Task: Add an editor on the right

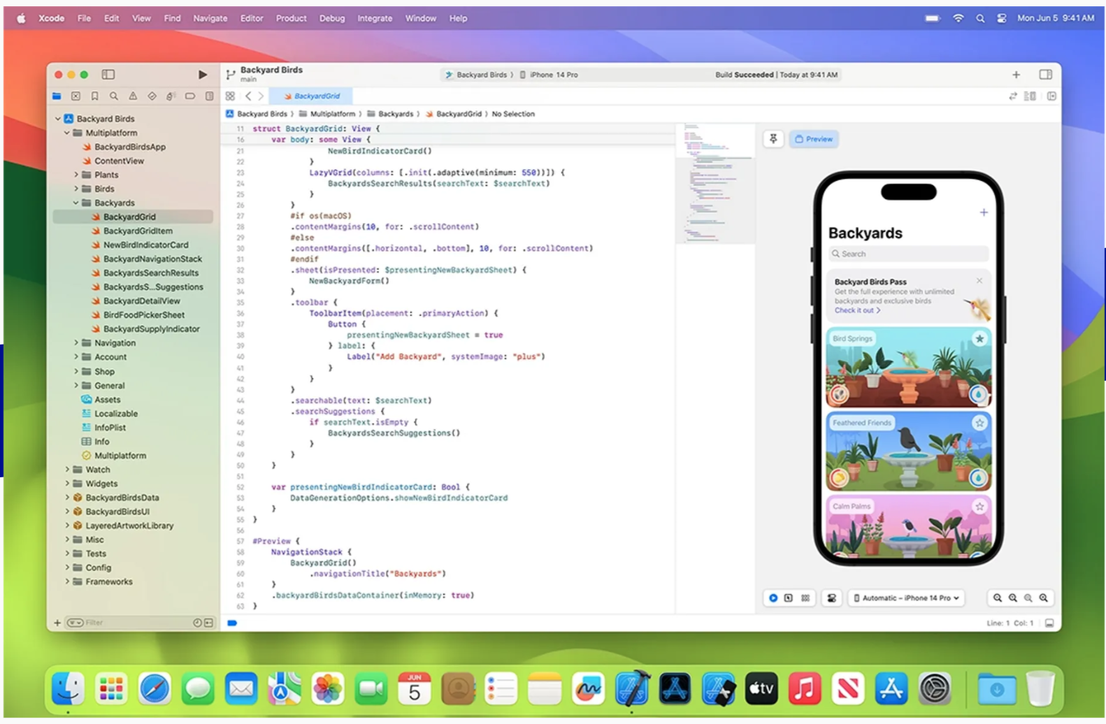Action: coord(1051,96)
